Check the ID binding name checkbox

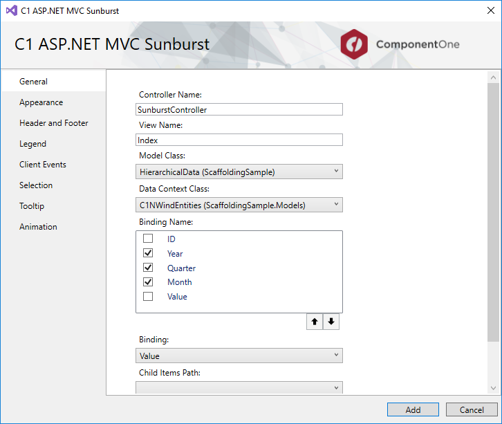click(x=148, y=239)
